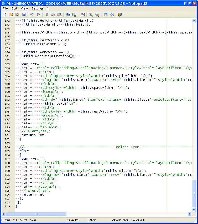Click 'var ret' on line 283
This screenshot has width=198, height=224.
coord(29,64)
